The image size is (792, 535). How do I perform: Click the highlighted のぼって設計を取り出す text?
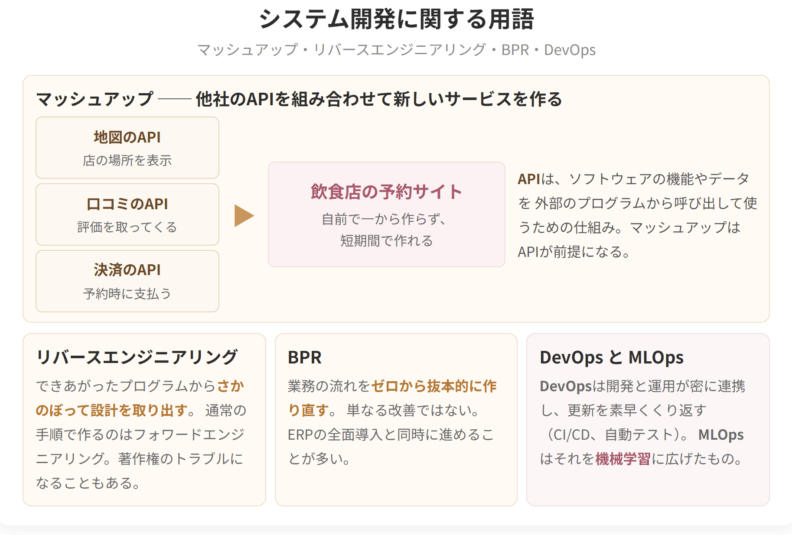[112, 410]
